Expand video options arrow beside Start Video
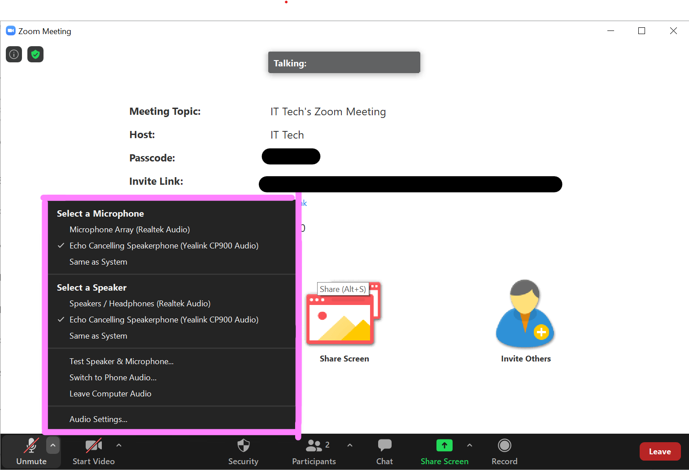 [x=119, y=445]
